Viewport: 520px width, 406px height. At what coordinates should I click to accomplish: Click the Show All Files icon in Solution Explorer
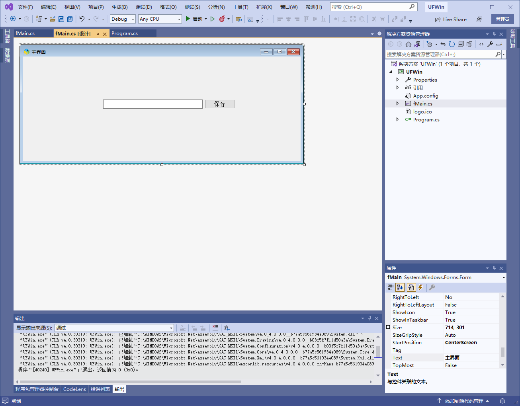coord(469,44)
